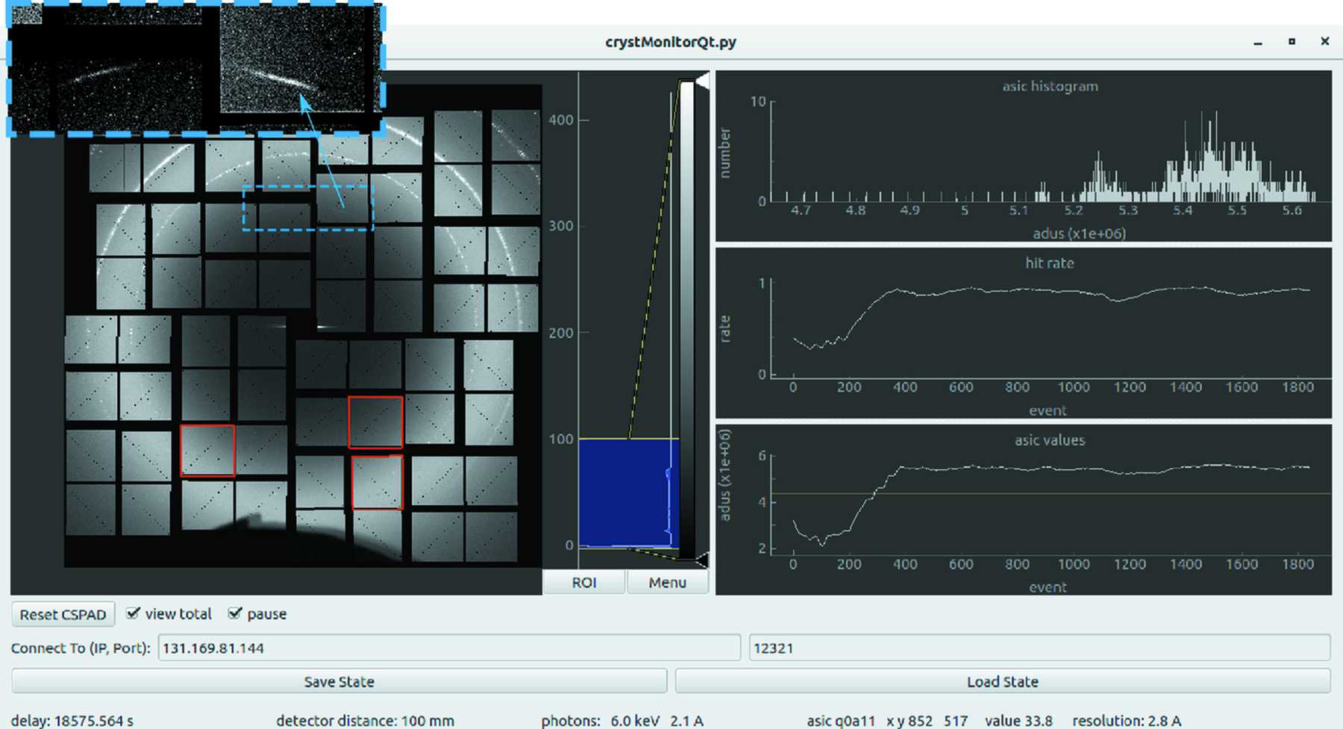Maximize the crystMonitorQt.py window
The width and height of the screenshot is (1343, 729).
pyautogui.click(x=1292, y=42)
